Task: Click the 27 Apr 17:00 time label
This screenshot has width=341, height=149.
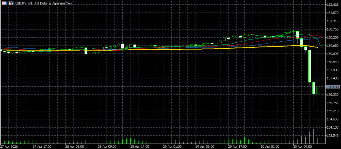Action: (42, 146)
